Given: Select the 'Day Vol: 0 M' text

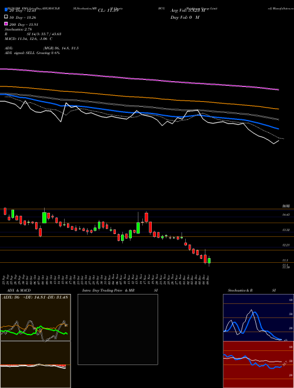Looking at the screenshot, I should (185, 17).
